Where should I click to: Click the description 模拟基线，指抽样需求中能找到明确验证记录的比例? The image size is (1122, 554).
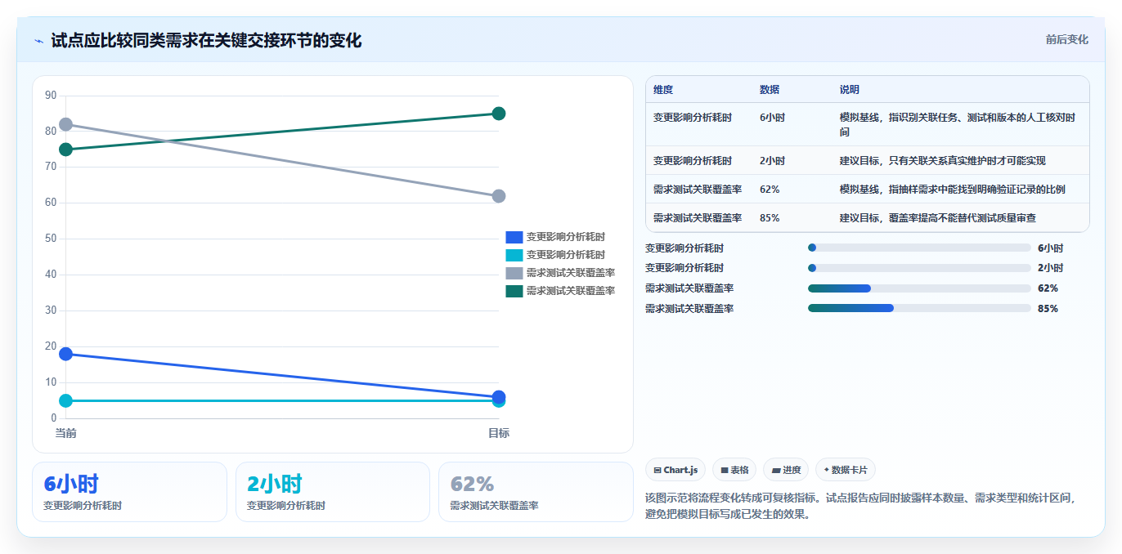pos(953,190)
